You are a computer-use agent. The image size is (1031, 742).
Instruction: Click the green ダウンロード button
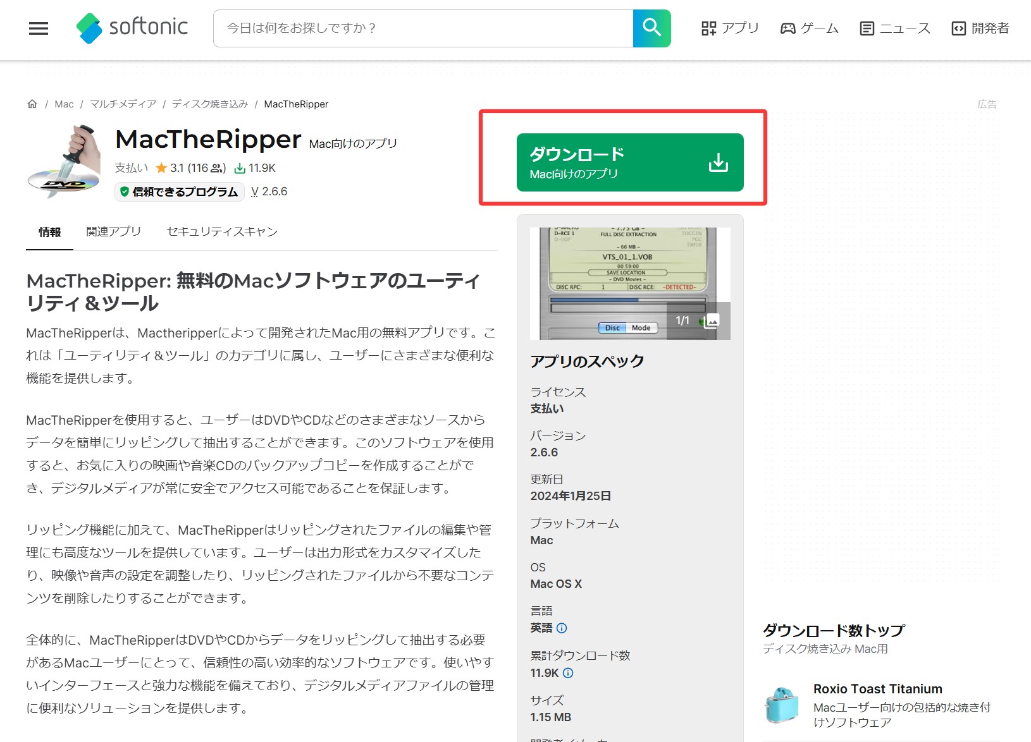coord(629,162)
